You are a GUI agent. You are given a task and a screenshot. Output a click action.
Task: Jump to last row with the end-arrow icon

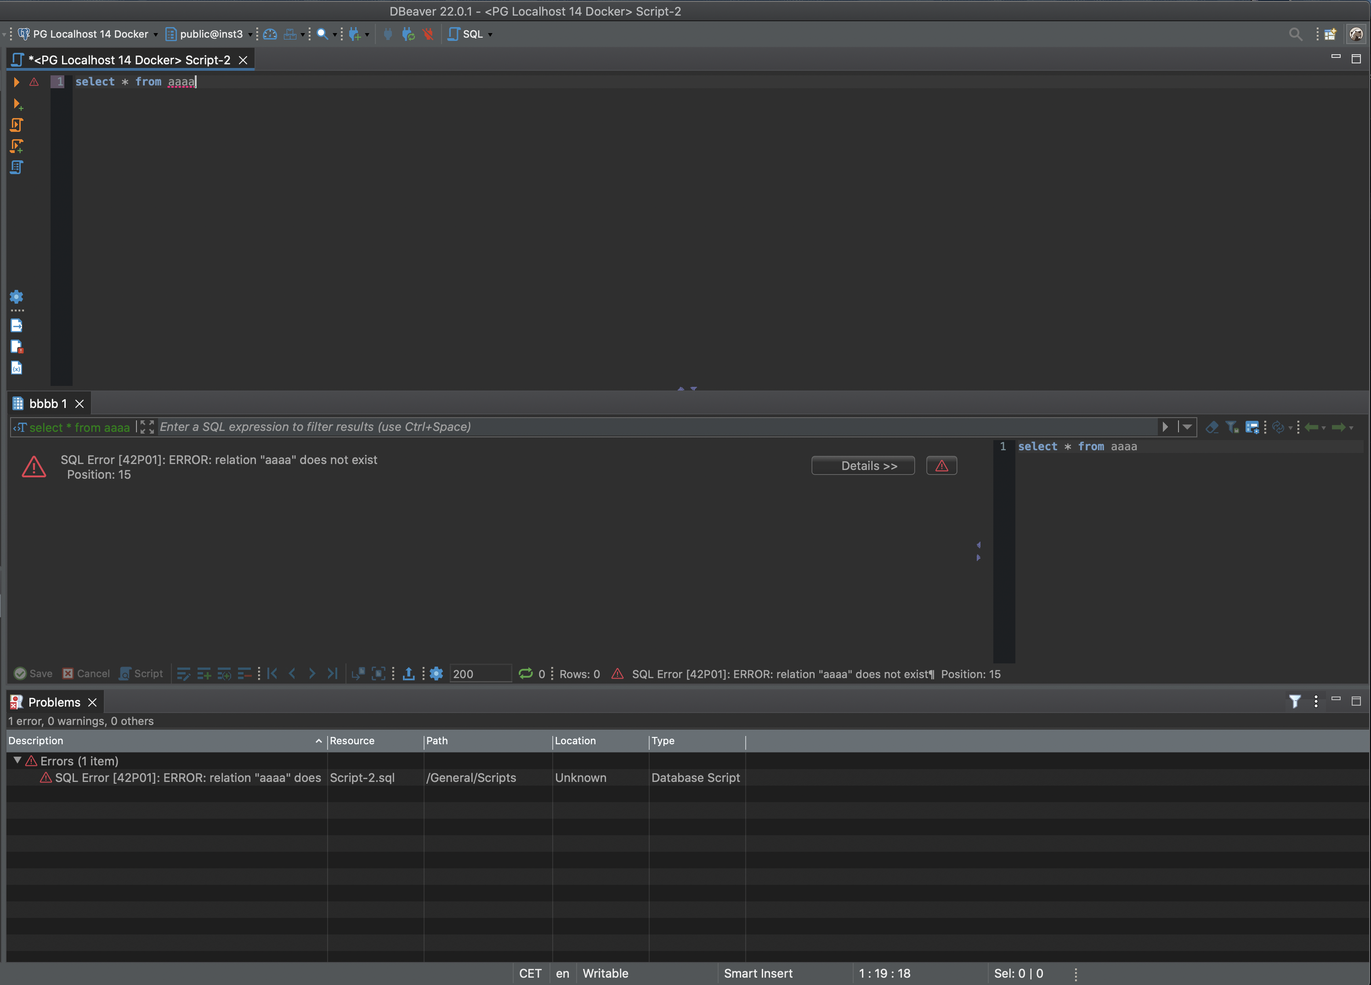[333, 674]
